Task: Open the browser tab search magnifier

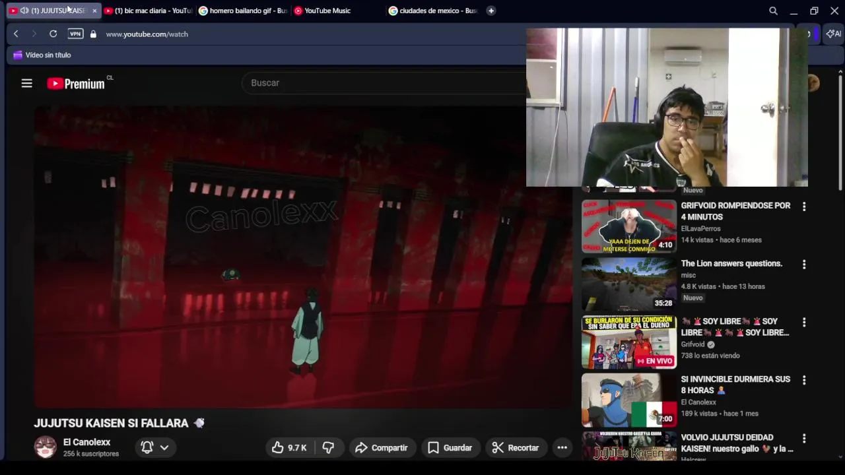Action: pyautogui.click(x=773, y=11)
